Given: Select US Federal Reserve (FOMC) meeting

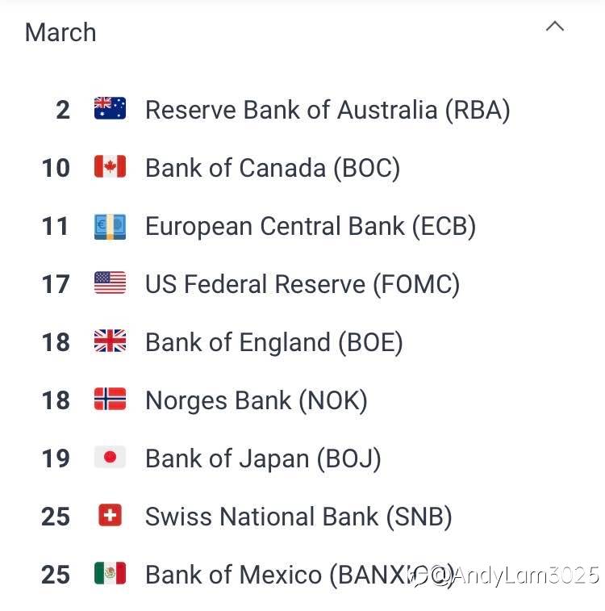Looking at the screenshot, I should click(x=302, y=284).
